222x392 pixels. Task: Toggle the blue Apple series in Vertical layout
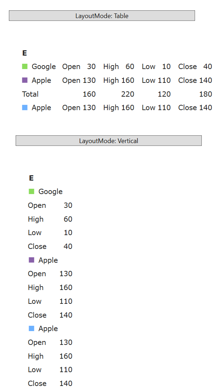pos(31,328)
